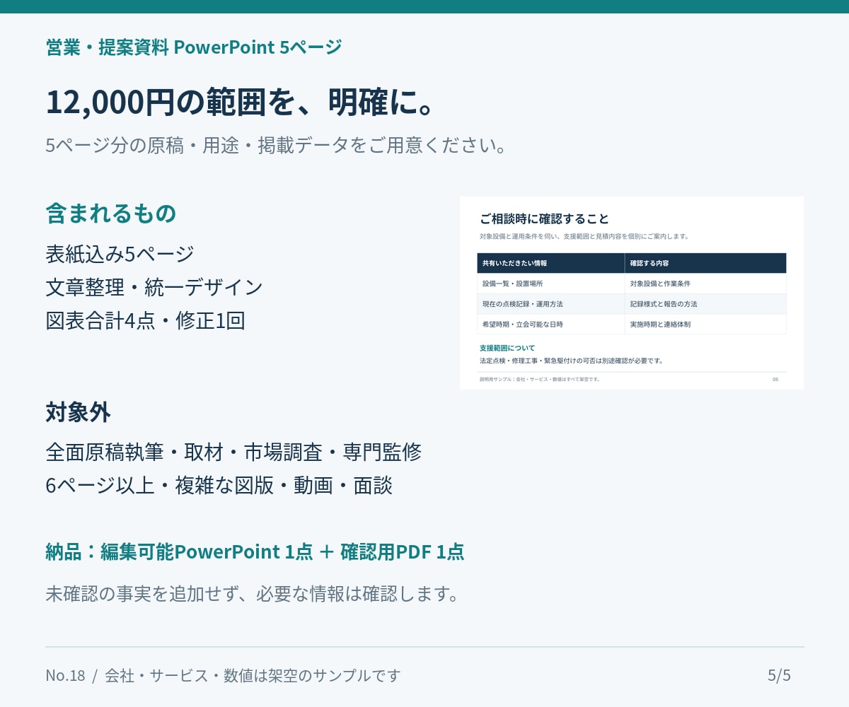849x707 pixels.
Task: Select the 記録様式と報告の方法 table cell
Action: coord(705,304)
